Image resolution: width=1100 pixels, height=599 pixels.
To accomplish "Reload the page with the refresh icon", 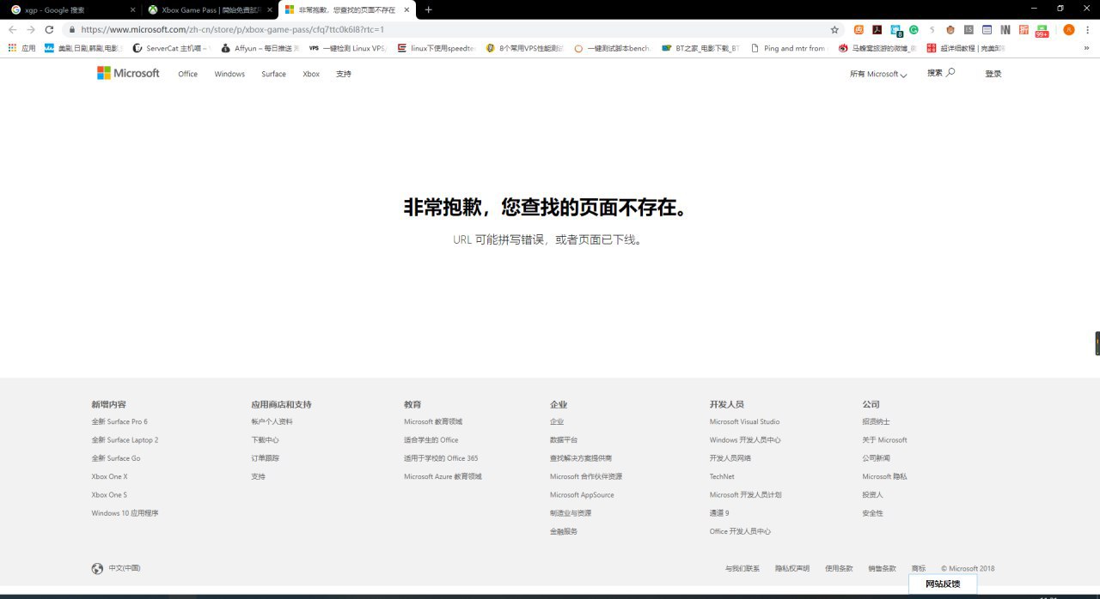I will 49,29.
